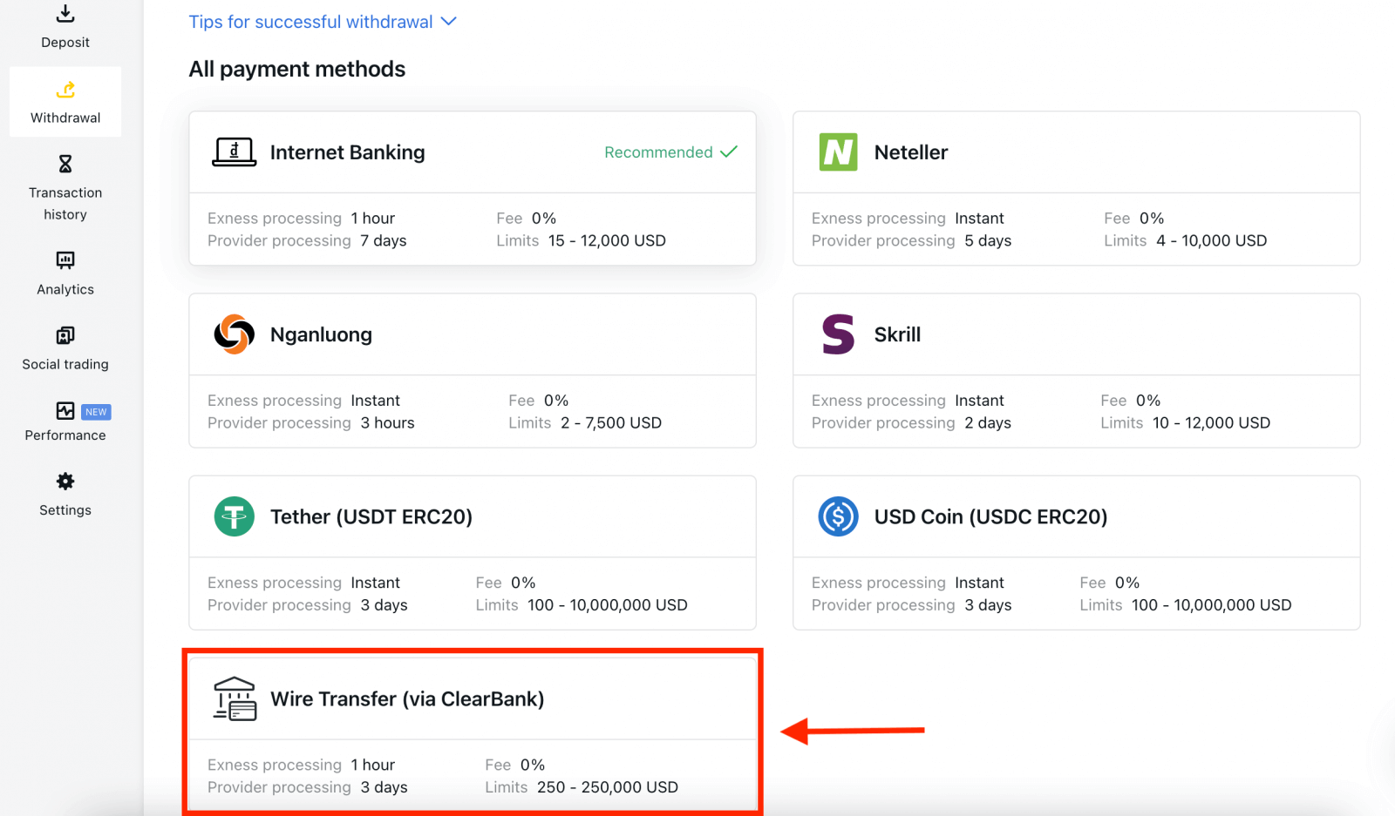Click the Recommended checkmark on Internet Banking

tap(729, 152)
